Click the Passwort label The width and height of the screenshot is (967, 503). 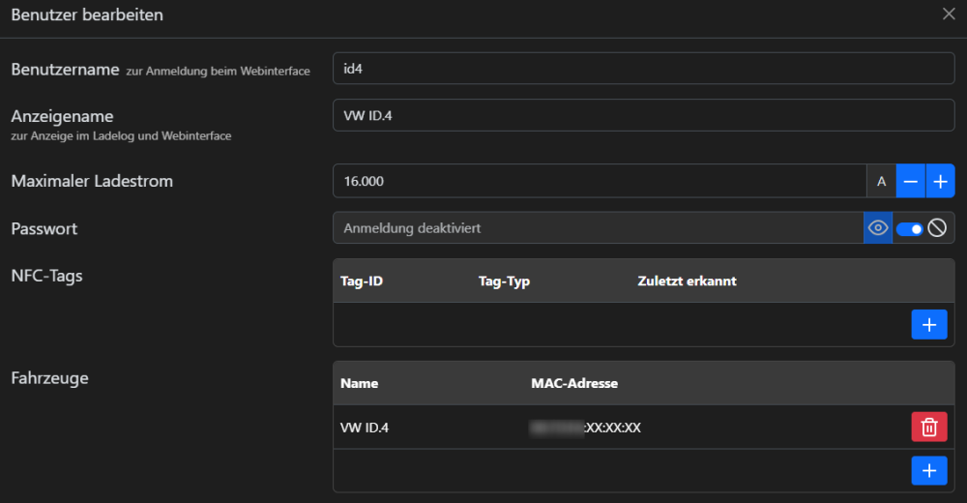click(x=44, y=228)
